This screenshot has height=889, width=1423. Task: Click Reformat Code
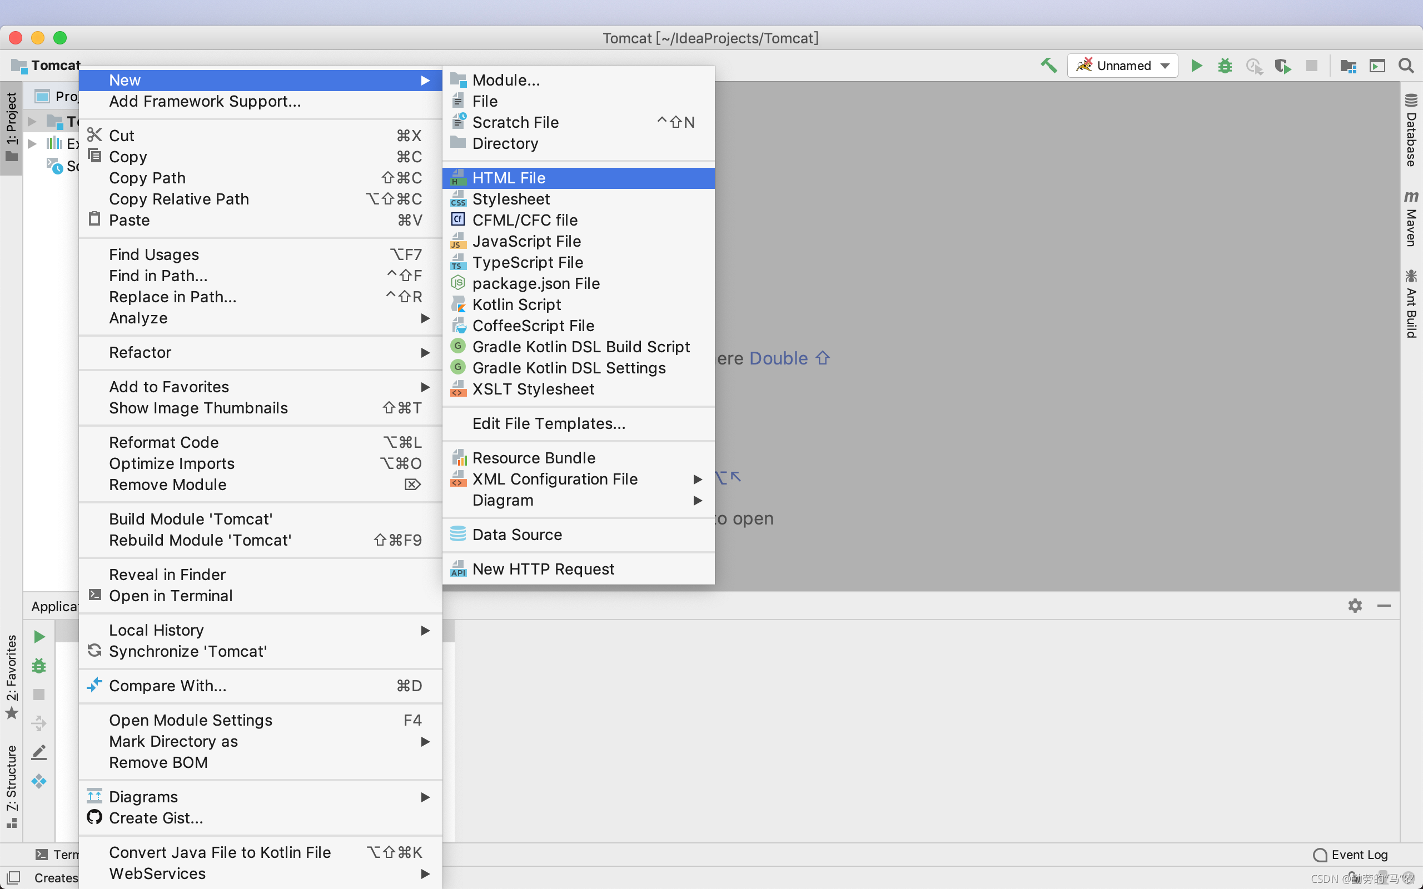coord(260,442)
